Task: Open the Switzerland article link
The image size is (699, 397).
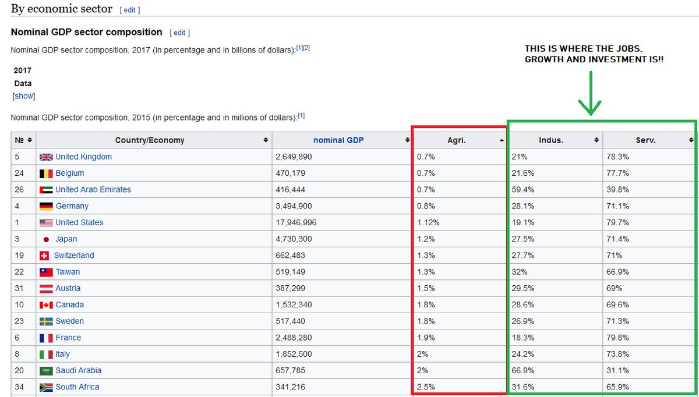Action: coord(74,256)
